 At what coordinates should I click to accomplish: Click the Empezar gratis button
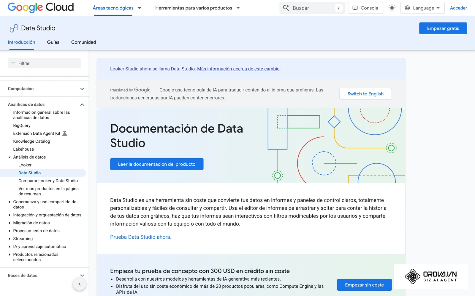tap(443, 28)
